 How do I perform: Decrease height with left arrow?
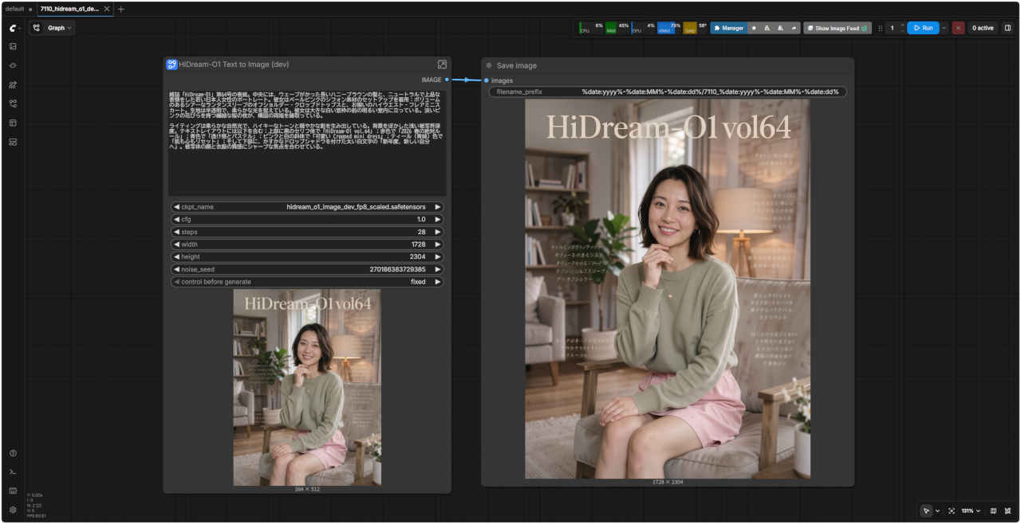(176, 256)
